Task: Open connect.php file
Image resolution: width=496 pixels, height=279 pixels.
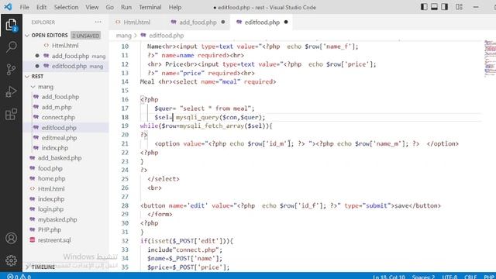Action: coord(58,117)
